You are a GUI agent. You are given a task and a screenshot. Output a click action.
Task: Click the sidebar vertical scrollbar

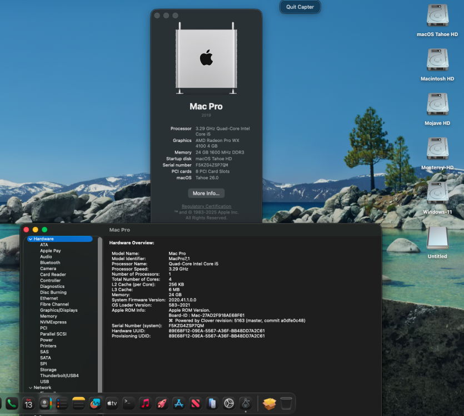100,314
